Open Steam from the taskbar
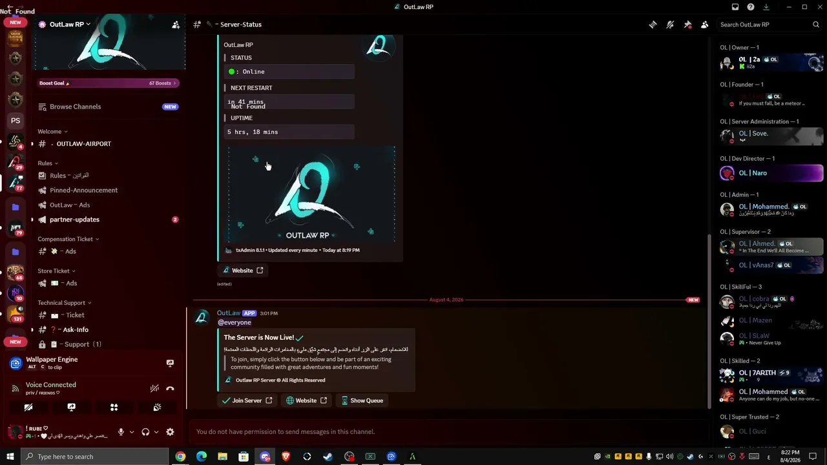827x465 pixels. 328,457
